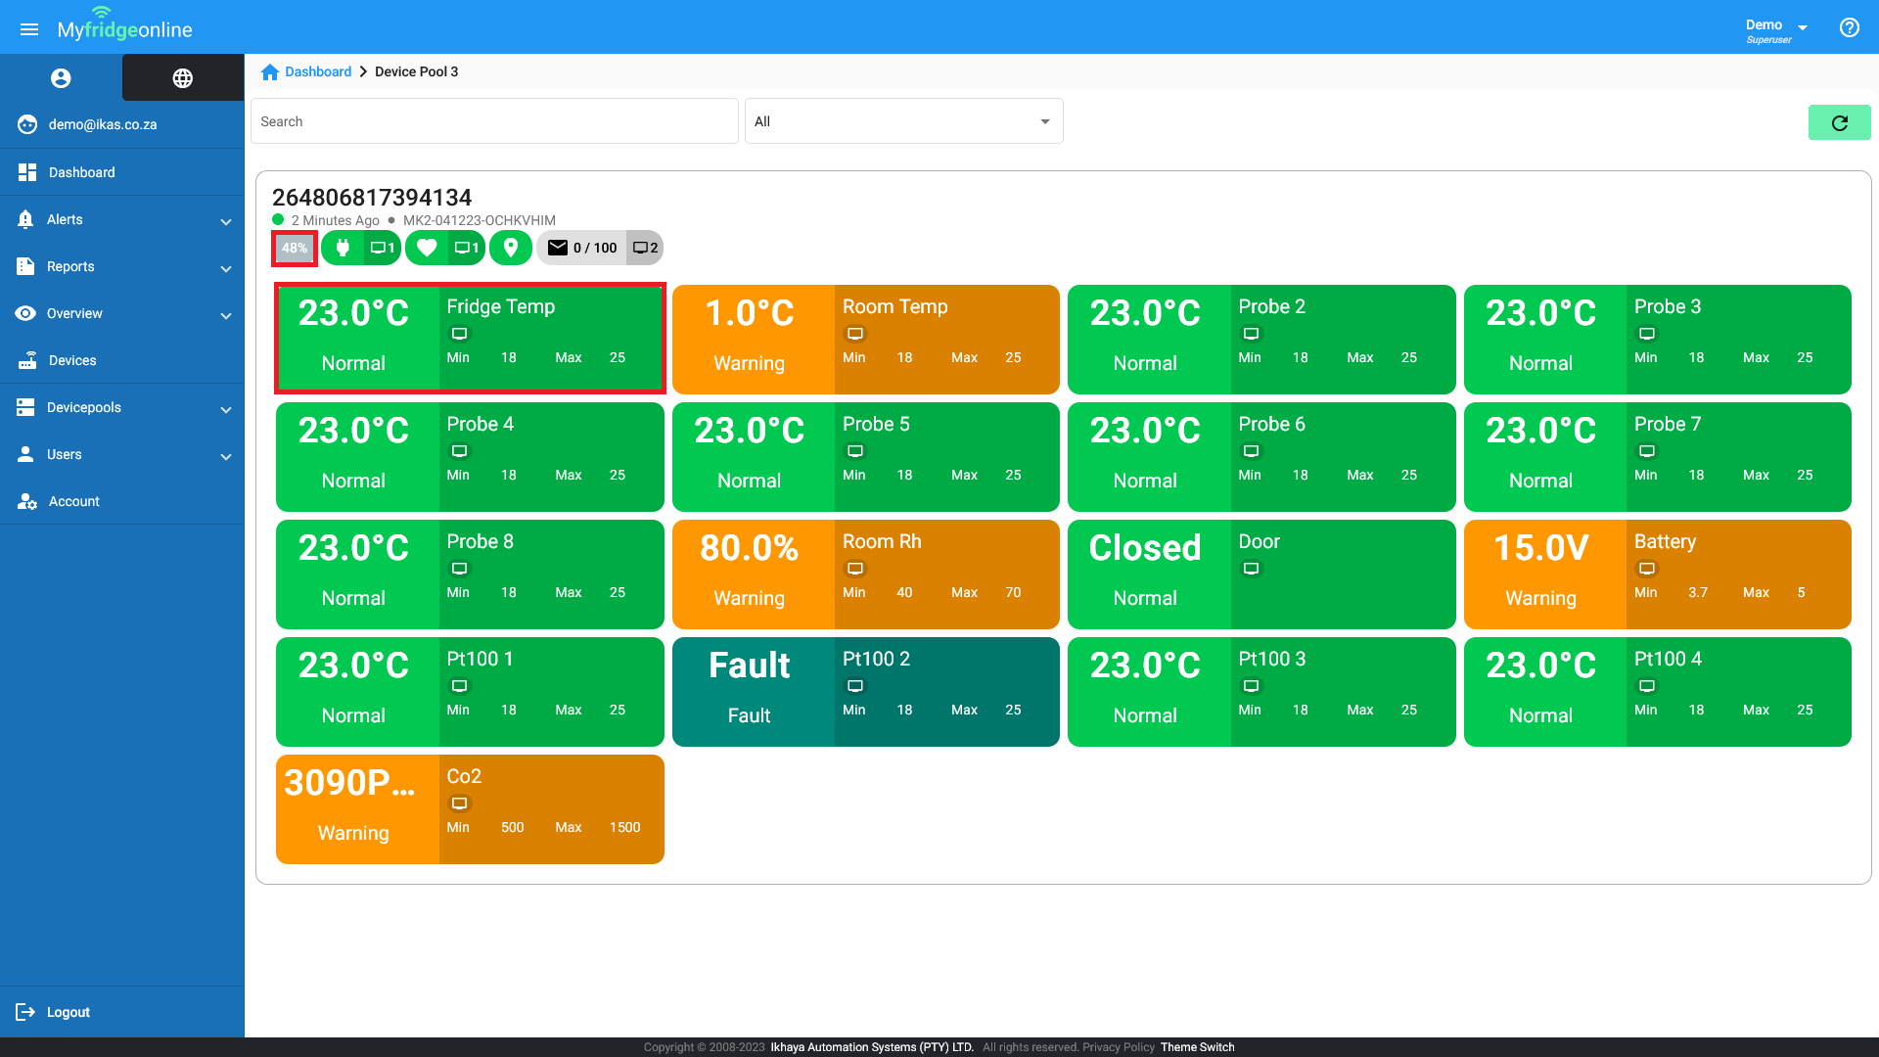Screen dimensions: 1879x1057
Task: Click the display icon under Probe 6
Action: 1251,451
